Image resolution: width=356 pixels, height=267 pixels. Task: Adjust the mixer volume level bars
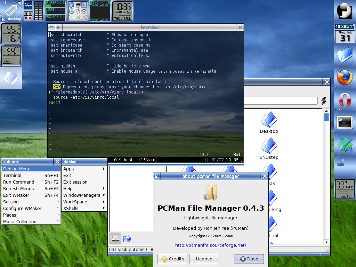point(39,11)
